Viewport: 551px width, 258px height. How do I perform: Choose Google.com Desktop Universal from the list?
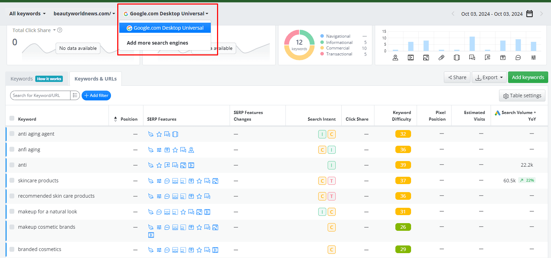pyautogui.click(x=165, y=28)
